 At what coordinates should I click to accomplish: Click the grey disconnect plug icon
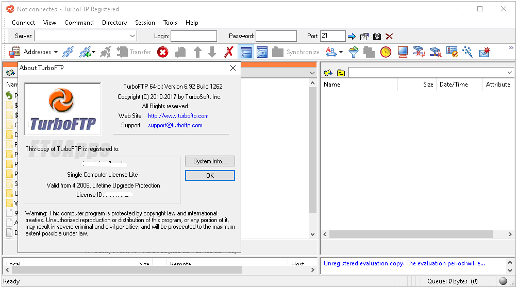pyautogui.click(x=106, y=52)
